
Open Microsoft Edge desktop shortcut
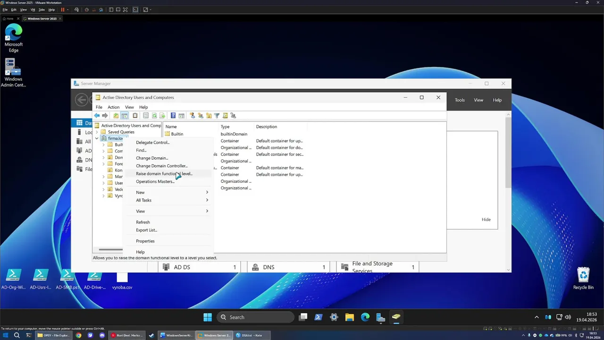(14, 38)
